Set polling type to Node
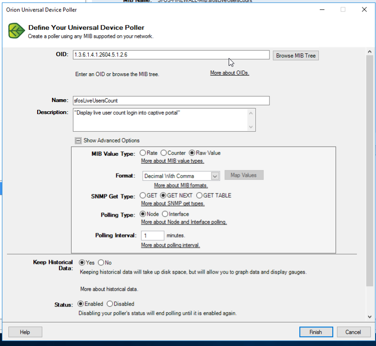 coord(143,214)
